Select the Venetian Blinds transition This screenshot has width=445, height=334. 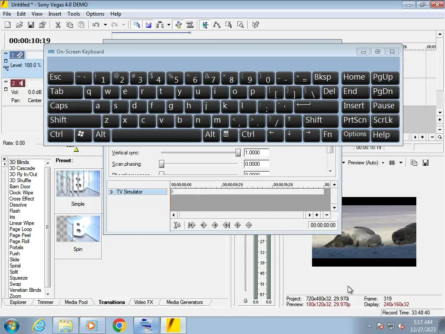pos(25,290)
